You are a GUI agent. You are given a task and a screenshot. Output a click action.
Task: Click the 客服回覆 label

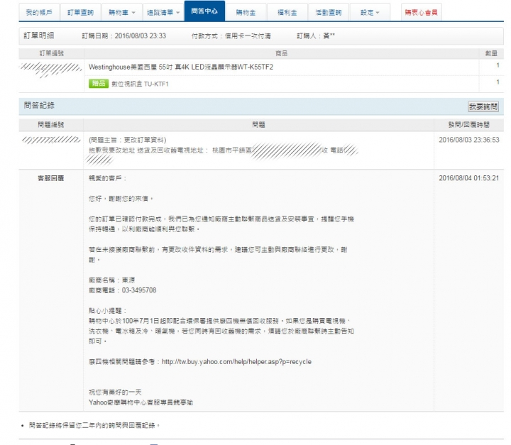51,178
